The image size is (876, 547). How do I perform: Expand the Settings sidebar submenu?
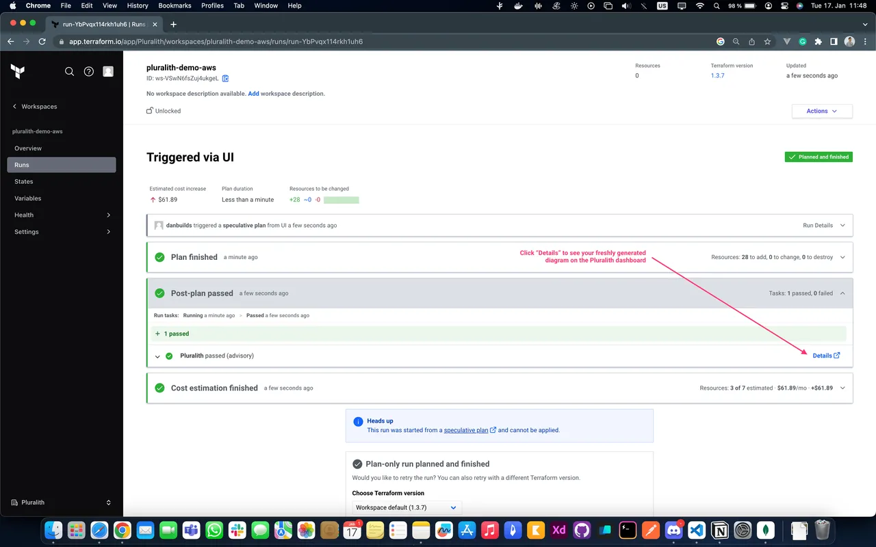click(x=108, y=232)
